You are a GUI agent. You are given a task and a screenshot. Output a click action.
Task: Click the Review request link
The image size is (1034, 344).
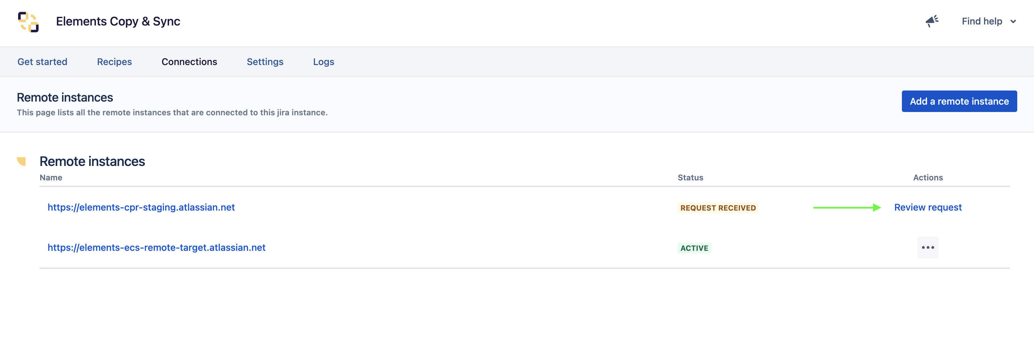[928, 208]
